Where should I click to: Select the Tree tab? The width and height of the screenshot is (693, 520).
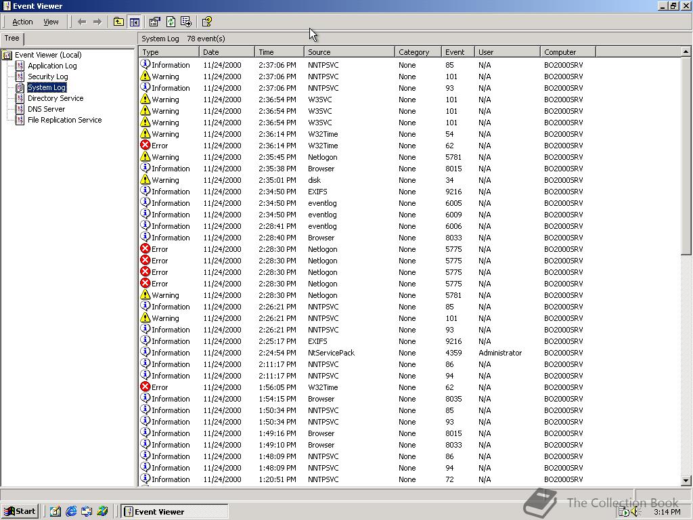[12, 39]
